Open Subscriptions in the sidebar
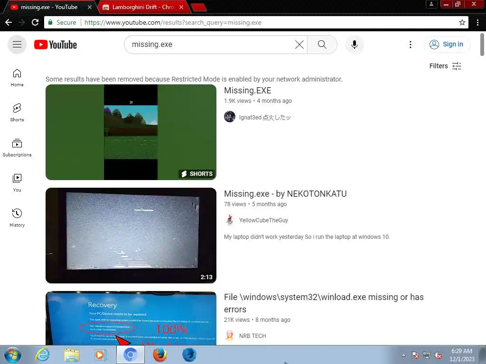Image resolution: width=486 pixels, height=364 pixels. [17, 148]
